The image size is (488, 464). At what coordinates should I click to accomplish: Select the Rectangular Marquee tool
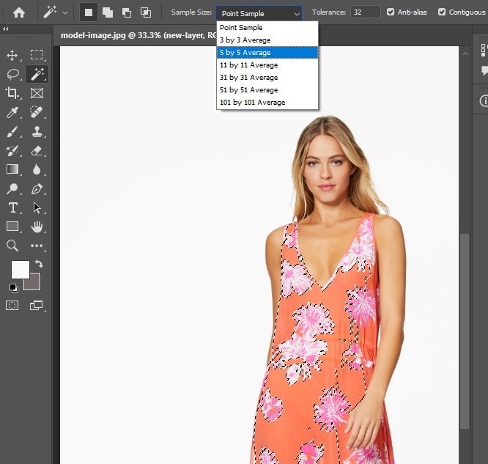pyautogui.click(x=37, y=55)
